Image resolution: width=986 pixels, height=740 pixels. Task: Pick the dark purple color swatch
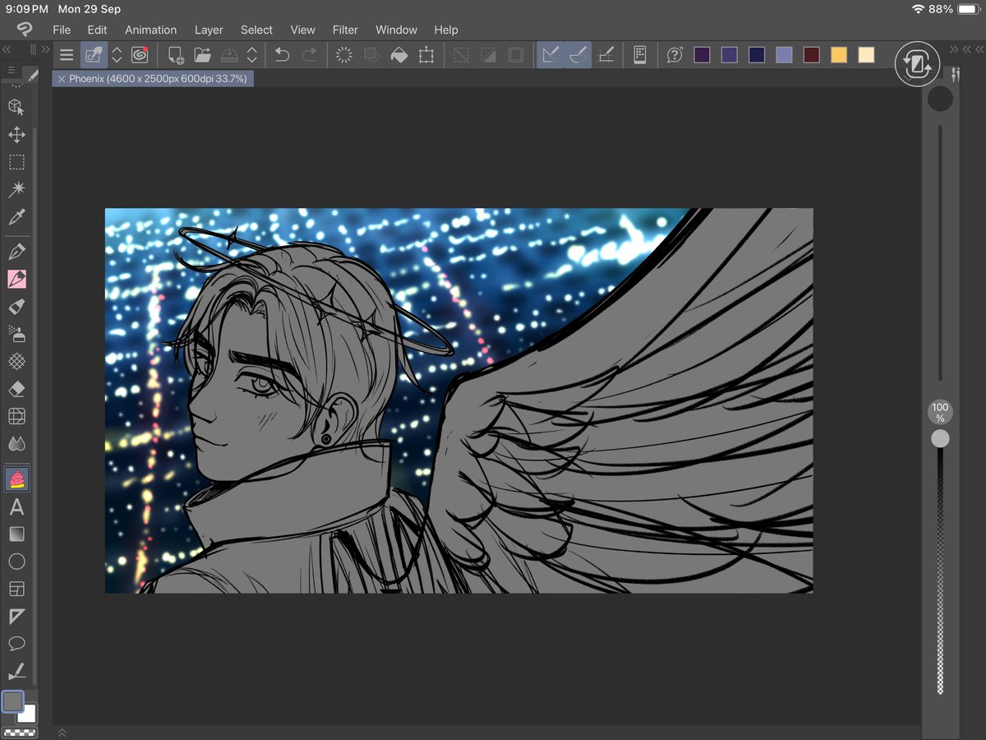(x=702, y=55)
